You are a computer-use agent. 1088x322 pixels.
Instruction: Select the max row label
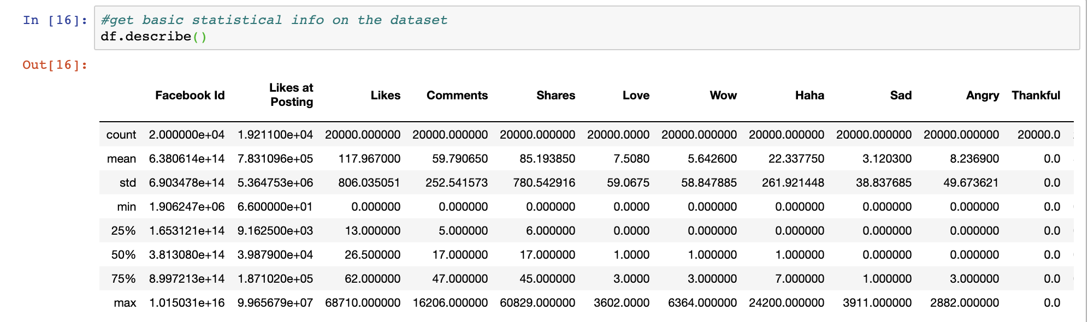(x=125, y=303)
